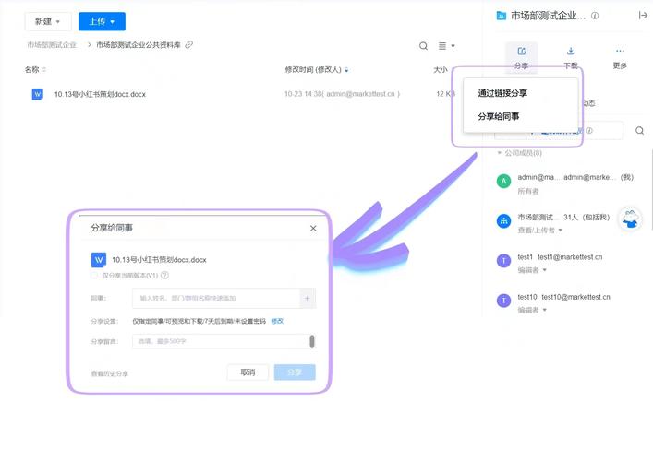
Task: Click folder icon beside 市场部测试企业 panel title
Action: (x=501, y=16)
